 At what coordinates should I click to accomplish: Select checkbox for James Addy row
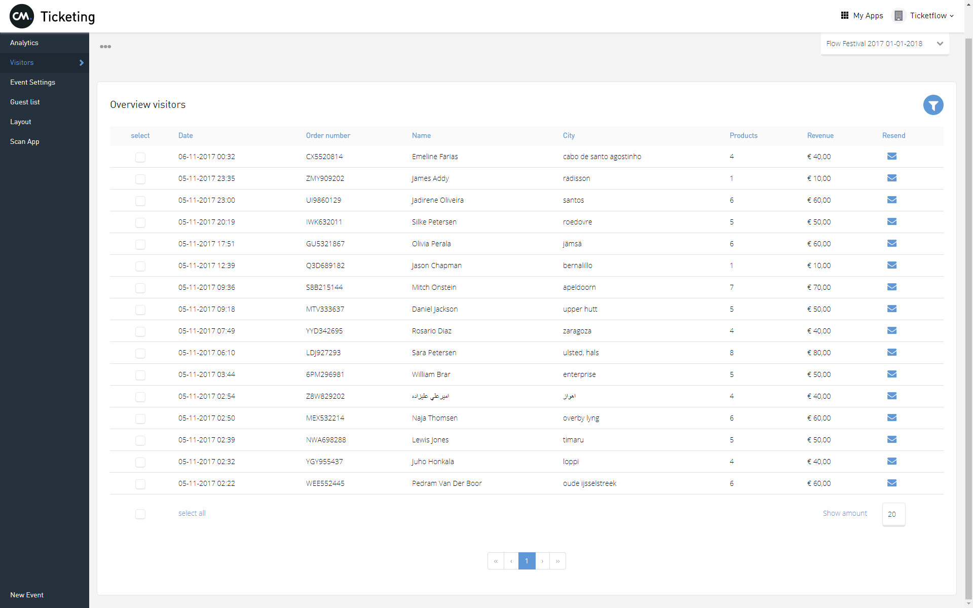(140, 179)
